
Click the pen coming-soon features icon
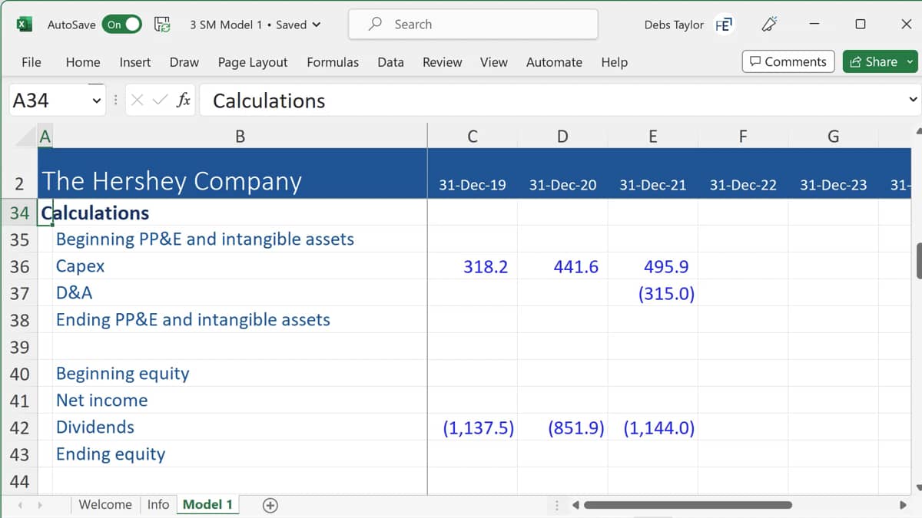pyautogui.click(x=769, y=25)
